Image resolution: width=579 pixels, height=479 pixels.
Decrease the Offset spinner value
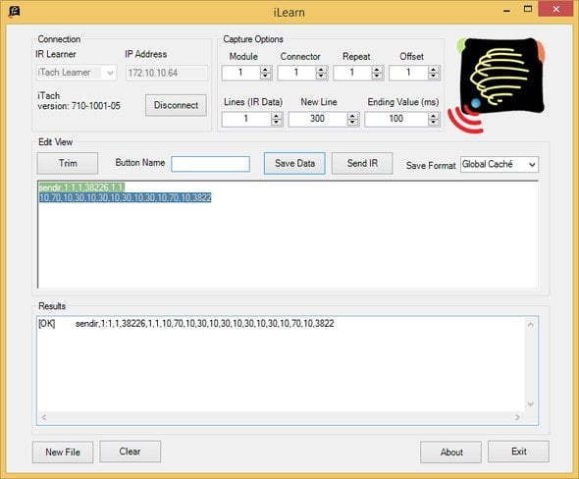coord(434,77)
